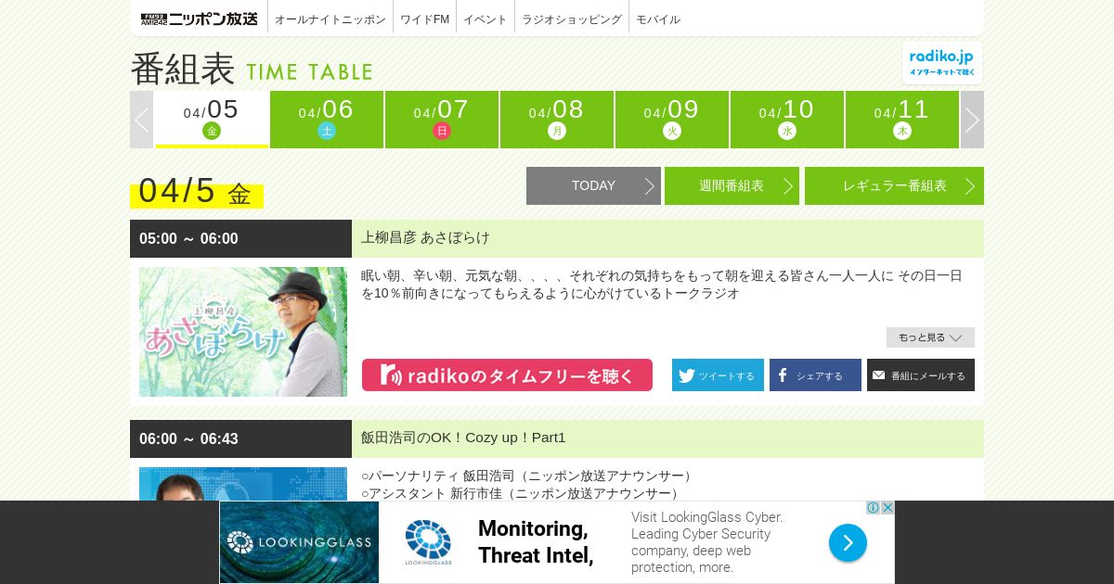Click the あさぼらけ program thumbnail

pyautogui.click(x=243, y=332)
